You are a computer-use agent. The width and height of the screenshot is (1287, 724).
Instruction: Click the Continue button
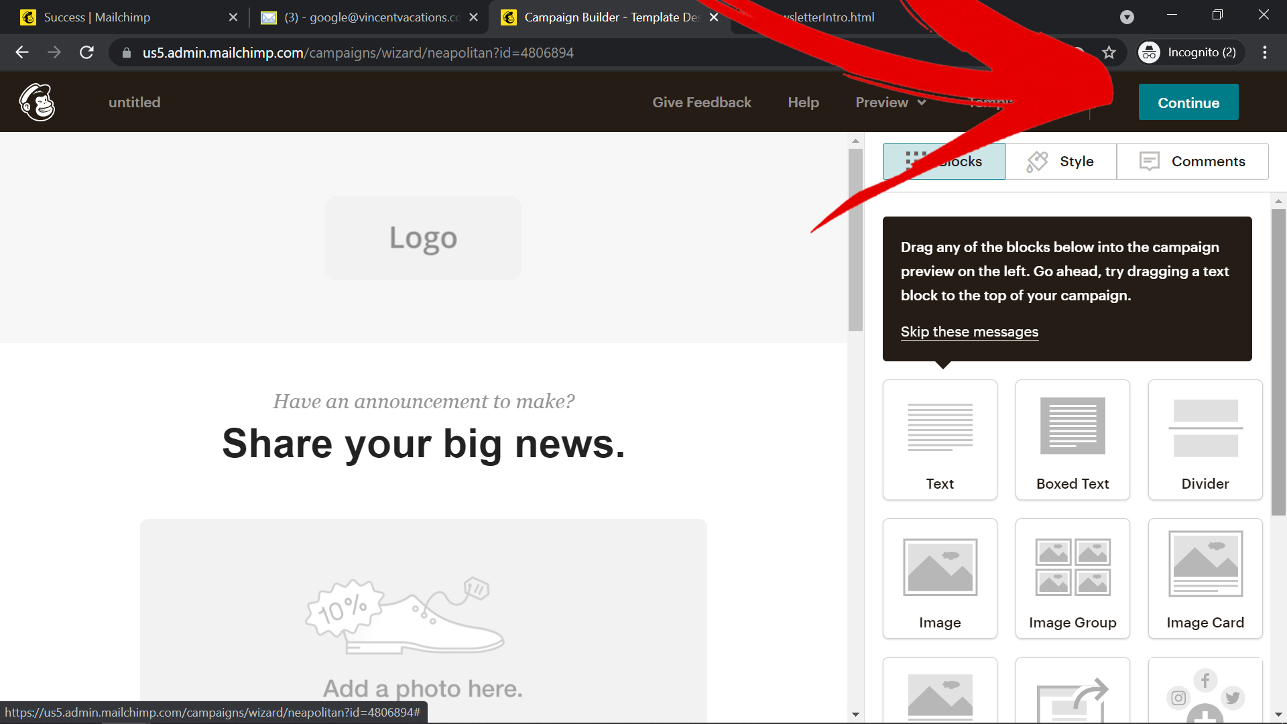pos(1188,103)
